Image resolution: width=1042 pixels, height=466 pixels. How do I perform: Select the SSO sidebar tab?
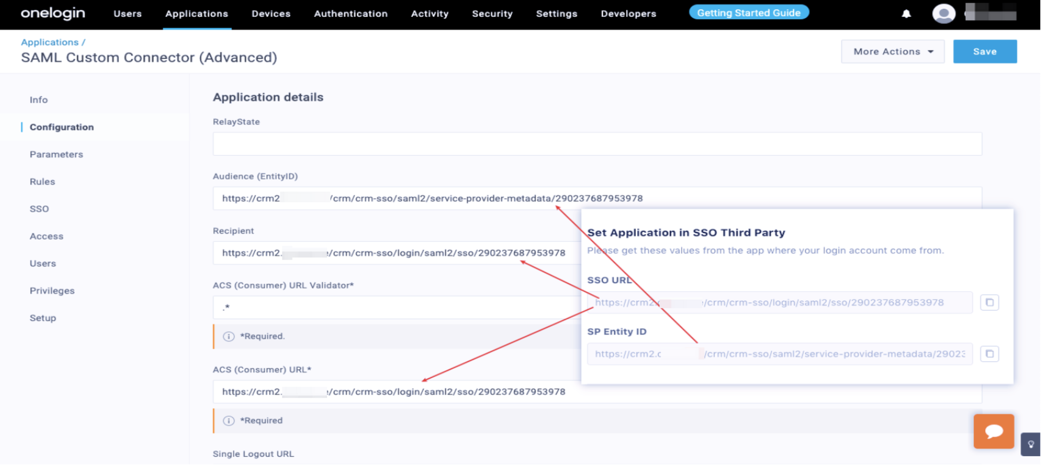tap(39, 209)
